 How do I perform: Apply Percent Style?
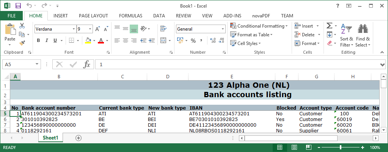pyautogui.click(x=193, y=40)
